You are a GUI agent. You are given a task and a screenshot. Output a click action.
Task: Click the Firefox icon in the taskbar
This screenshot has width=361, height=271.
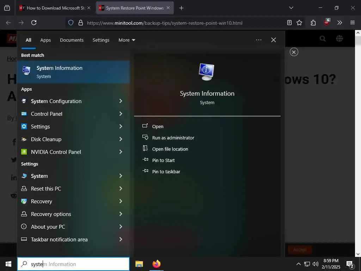coord(156,264)
